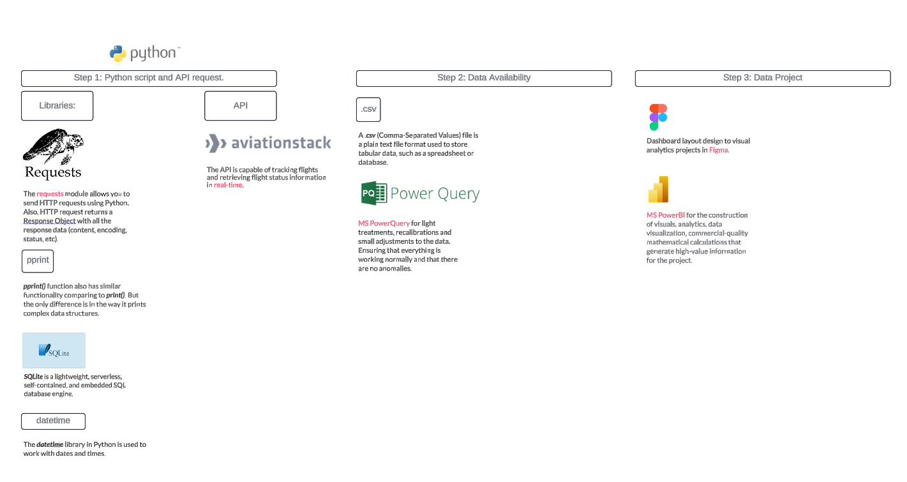The image size is (907, 482).
Task: Select 'visualization, commercial-quality' text line
Action: [697, 233]
